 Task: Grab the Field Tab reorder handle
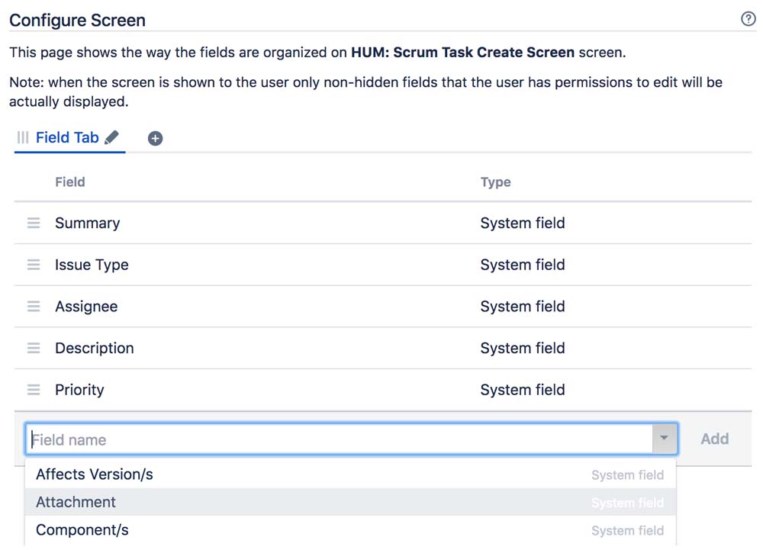(23, 137)
